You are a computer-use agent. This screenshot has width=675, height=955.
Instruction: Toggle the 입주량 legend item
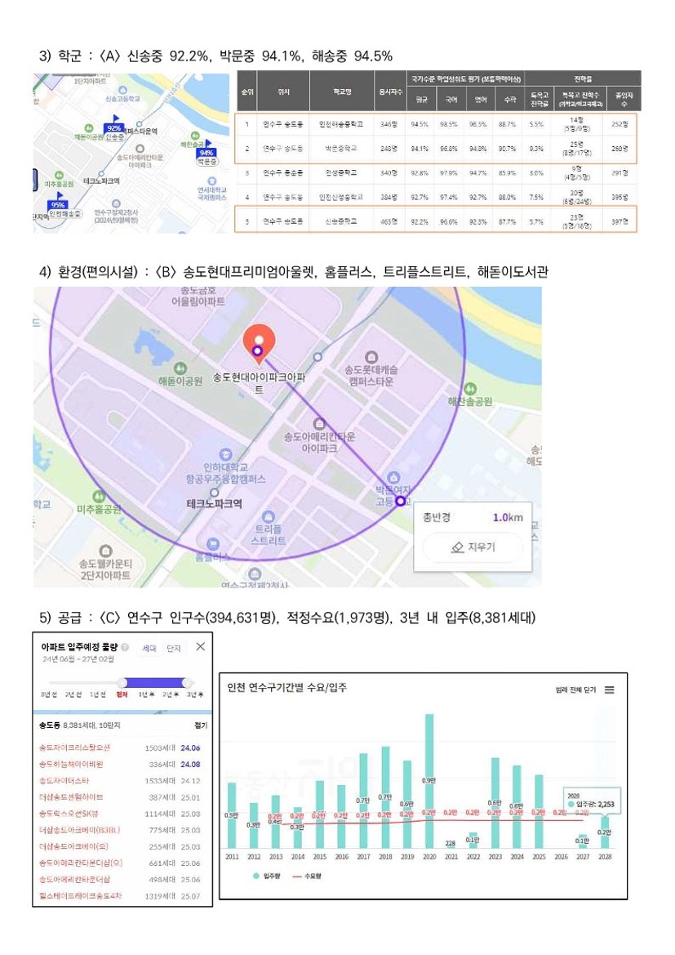click(x=266, y=876)
